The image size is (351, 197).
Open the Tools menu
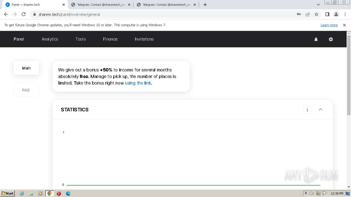(81, 39)
